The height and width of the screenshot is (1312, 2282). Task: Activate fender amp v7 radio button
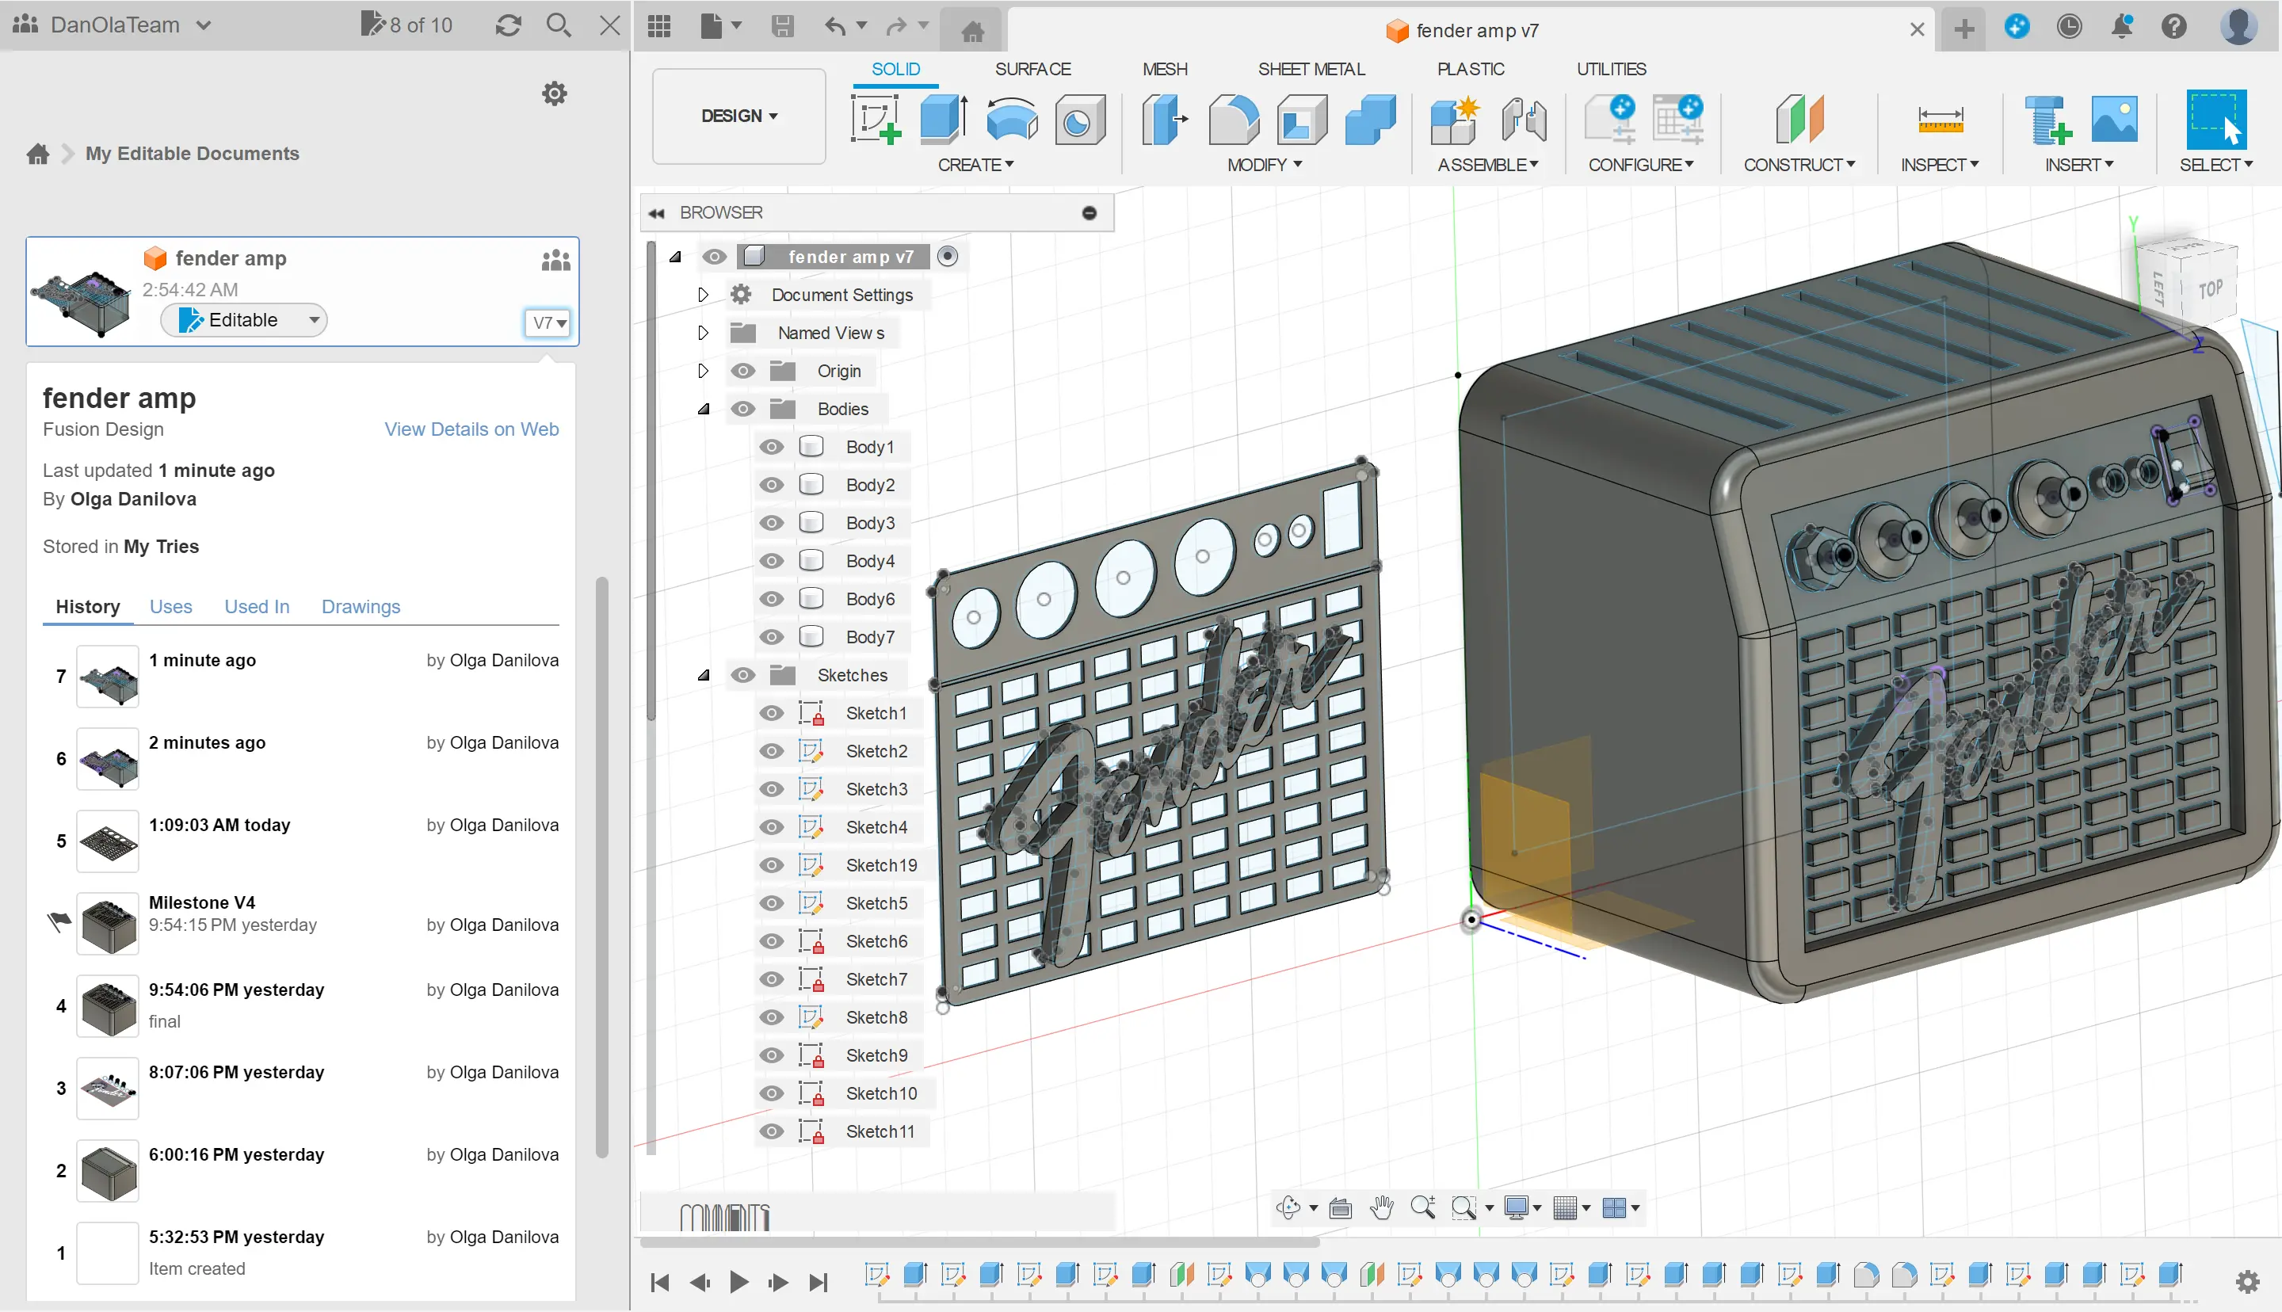947,257
